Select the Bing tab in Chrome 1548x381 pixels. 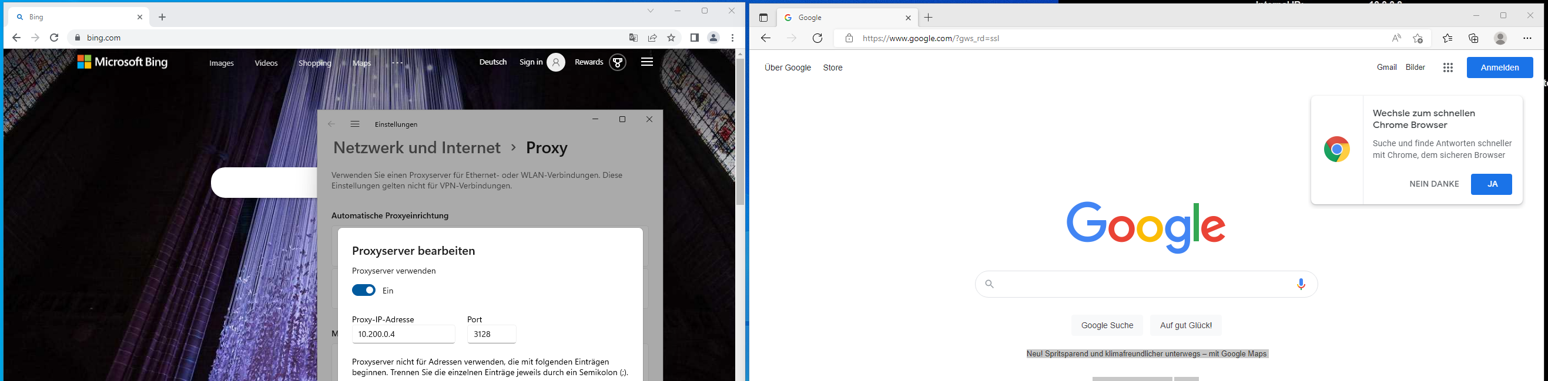tap(78, 18)
